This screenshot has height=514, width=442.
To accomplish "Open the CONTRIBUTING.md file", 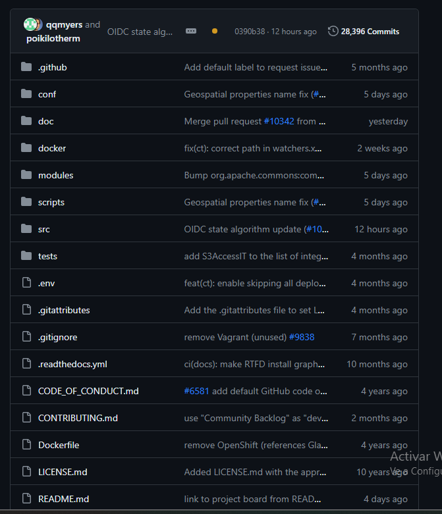I will (x=78, y=418).
